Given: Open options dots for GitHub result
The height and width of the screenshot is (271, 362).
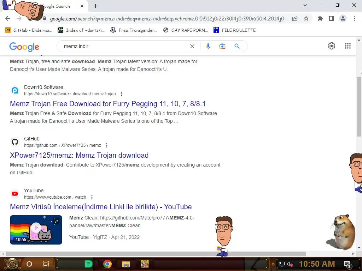Looking at the screenshot, I should [107, 145].
